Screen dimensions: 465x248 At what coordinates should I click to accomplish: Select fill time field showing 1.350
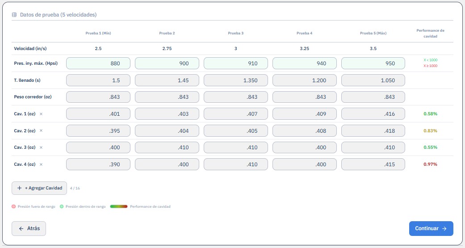[236, 80]
